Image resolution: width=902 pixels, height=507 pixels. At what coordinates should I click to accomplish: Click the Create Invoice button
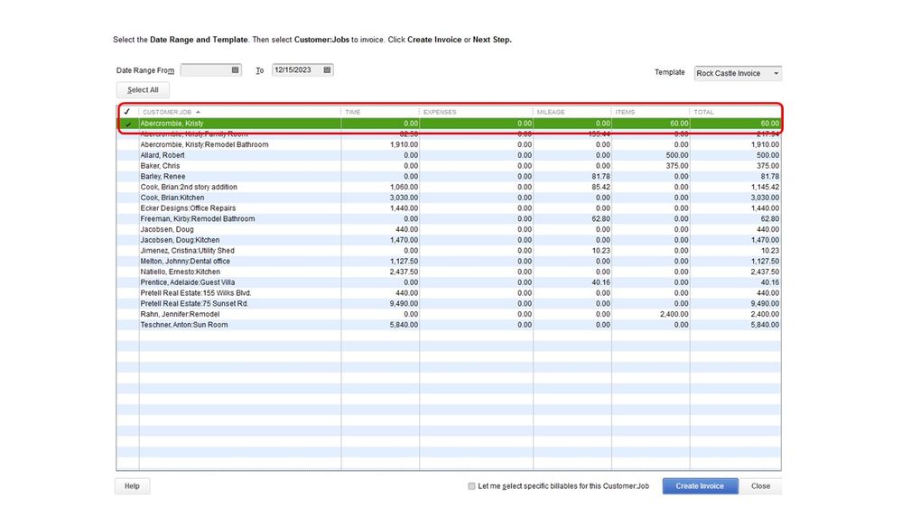pyautogui.click(x=700, y=485)
